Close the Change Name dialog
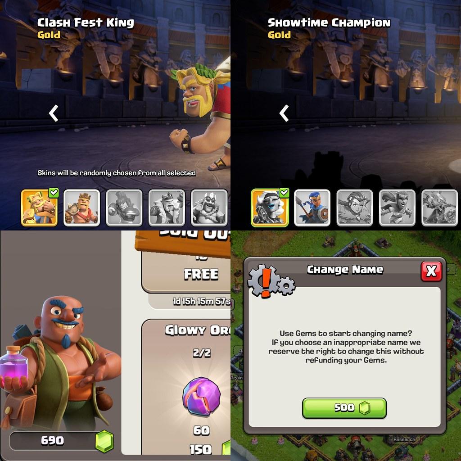The width and height of the screenshot is (461, 461). click(431, 271)
